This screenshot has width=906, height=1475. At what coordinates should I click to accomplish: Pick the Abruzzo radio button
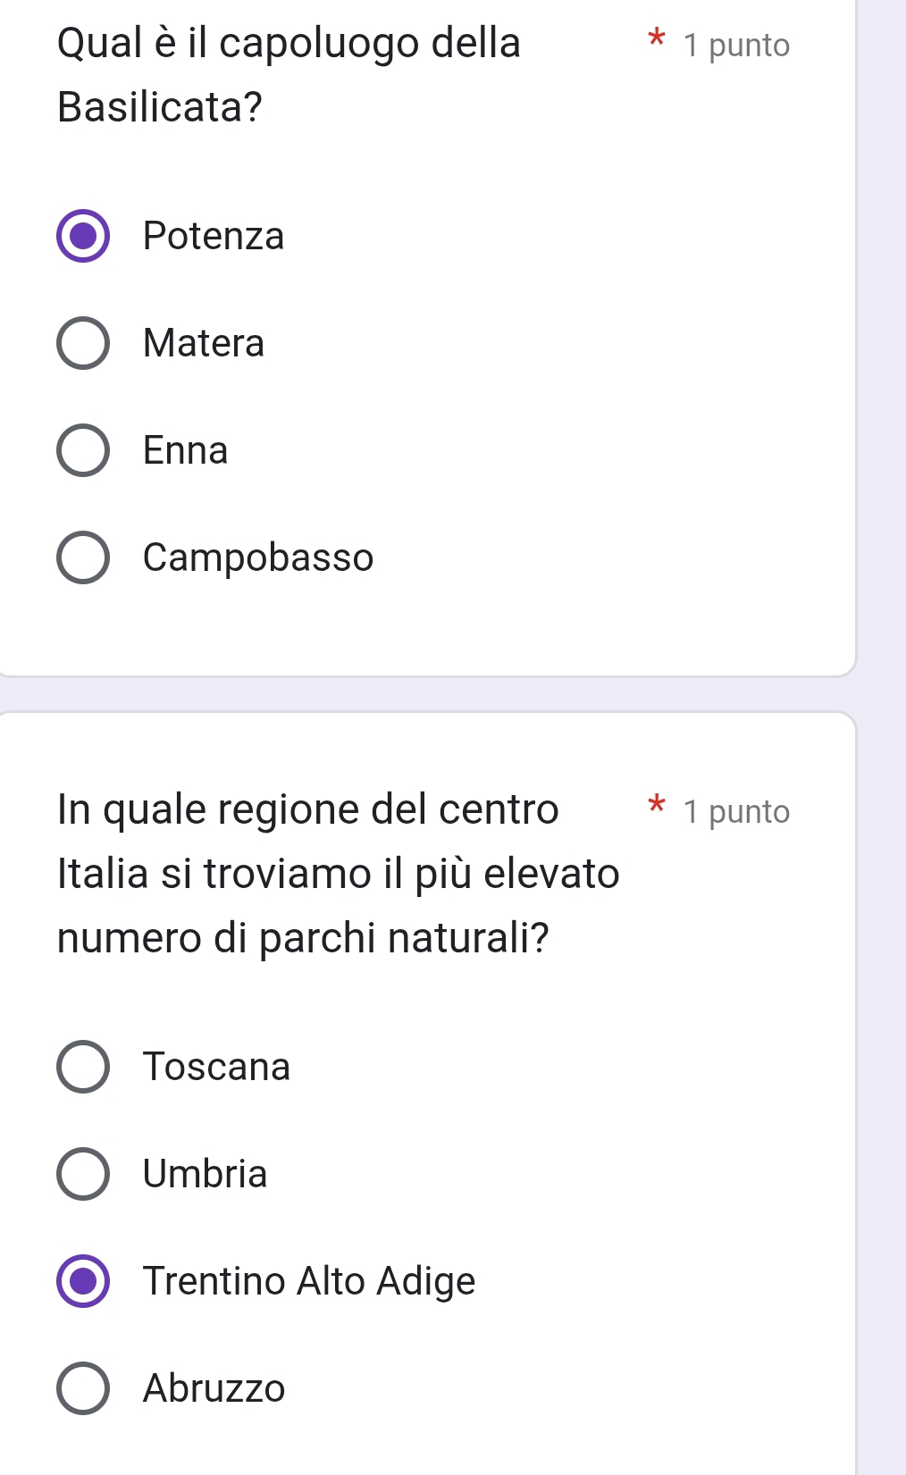click(x=83, y=1388)
